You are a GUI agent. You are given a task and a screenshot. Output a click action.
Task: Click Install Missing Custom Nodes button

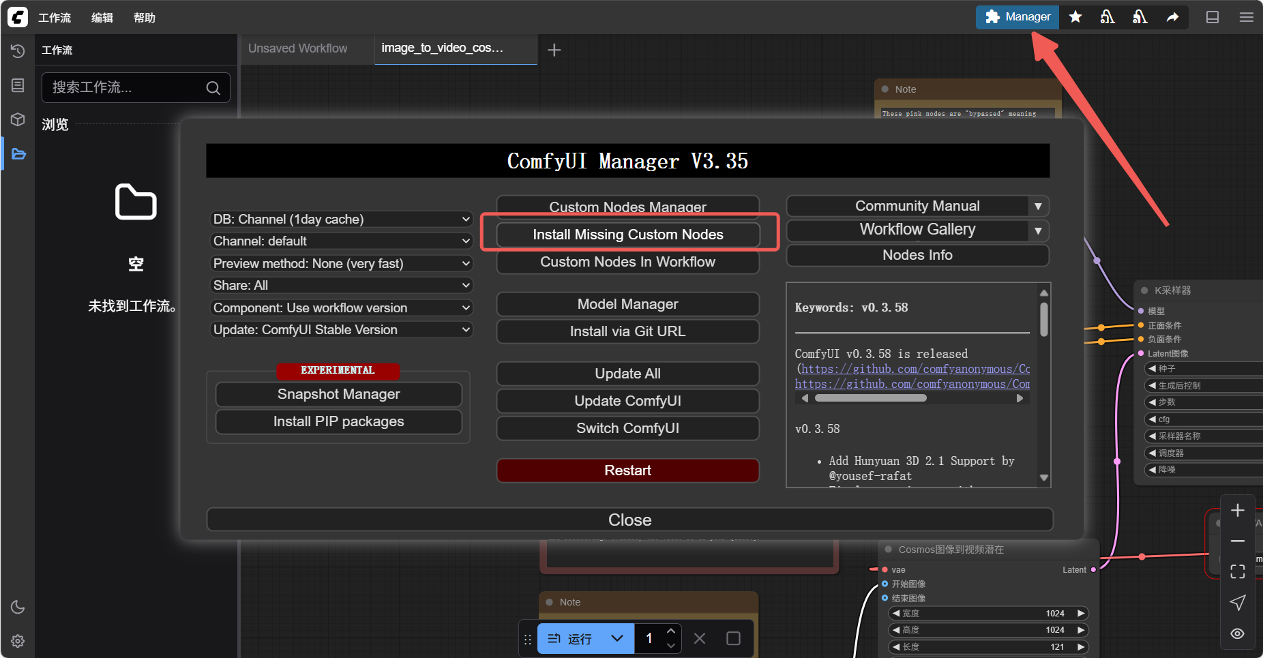click(627, 235)
